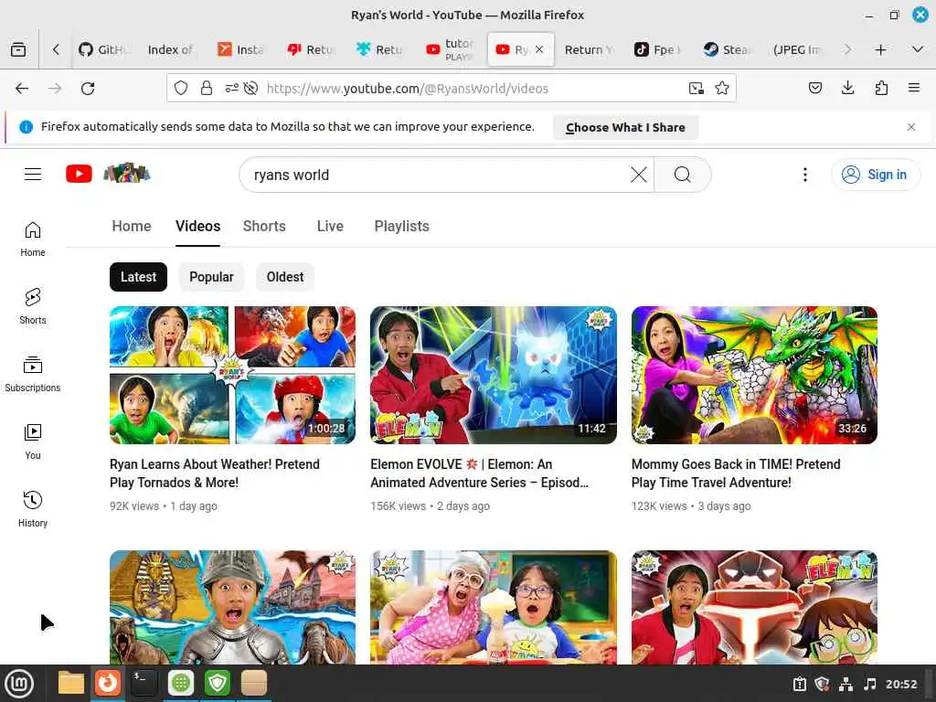Open a new tab with plus
The height and width of the screenshot is (702, 936).
[880, 49]
